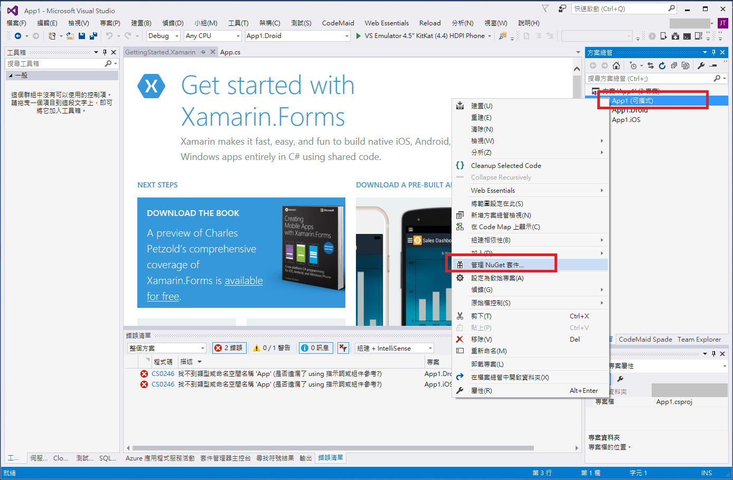Click the New Project toolbar icon
The height and width of the screenshot is (480, 733).
coord(52,36)
